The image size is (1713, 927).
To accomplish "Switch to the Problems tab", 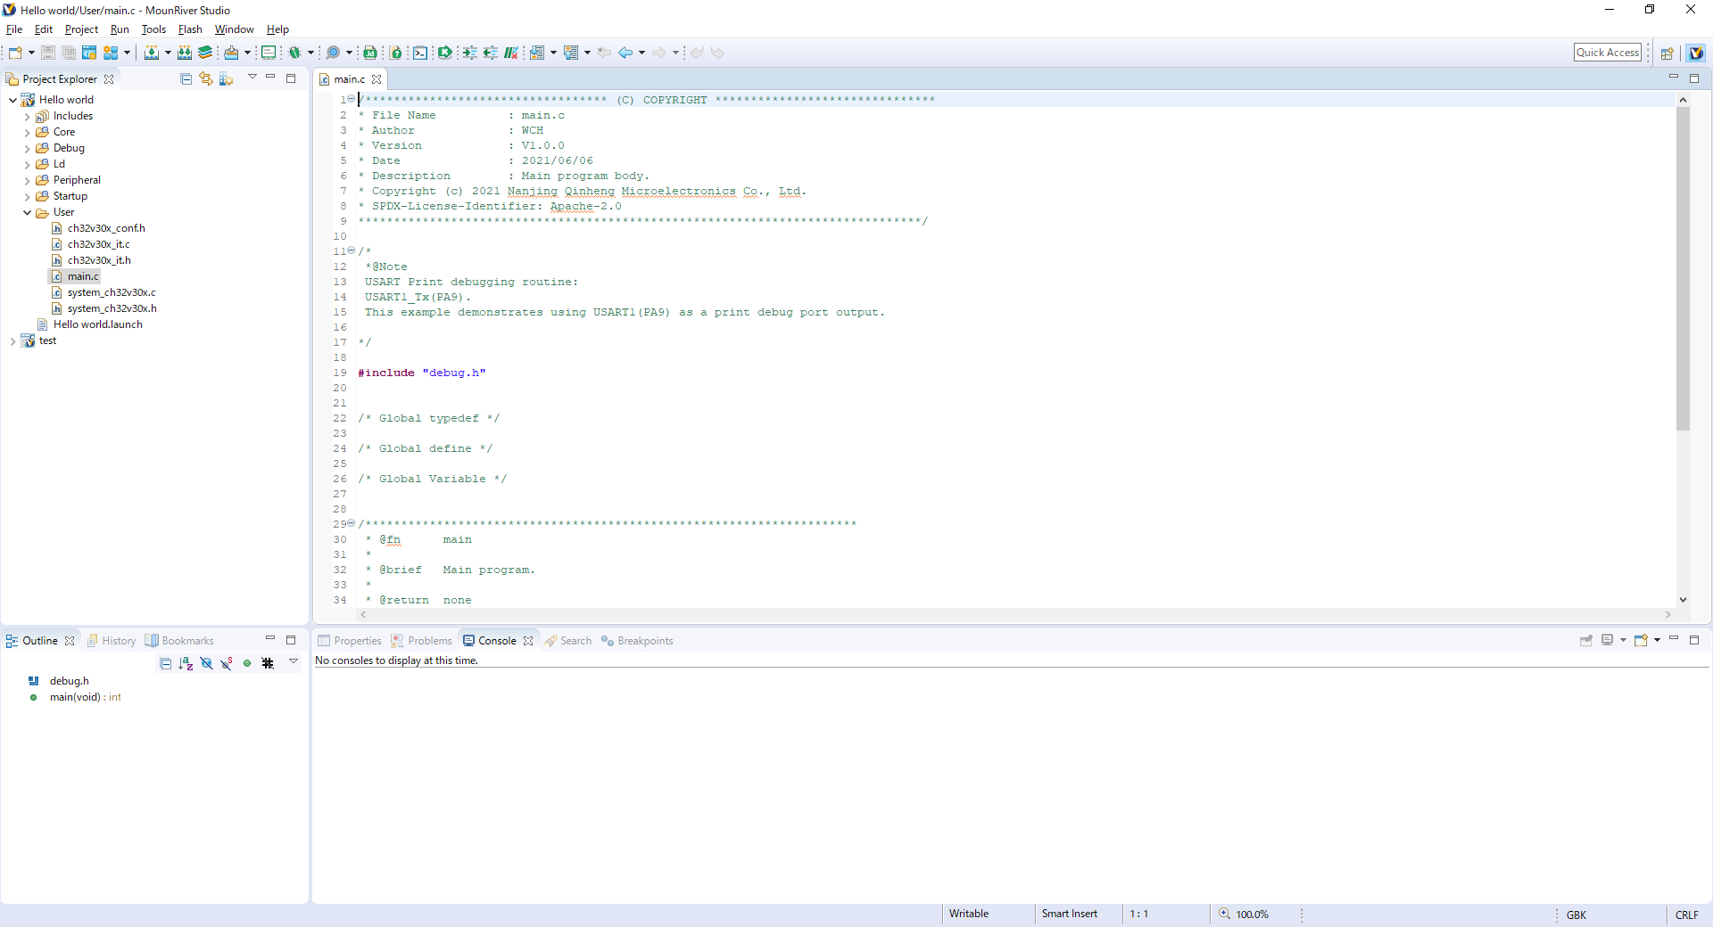I will pyautogui.click(x=422, y=641).
